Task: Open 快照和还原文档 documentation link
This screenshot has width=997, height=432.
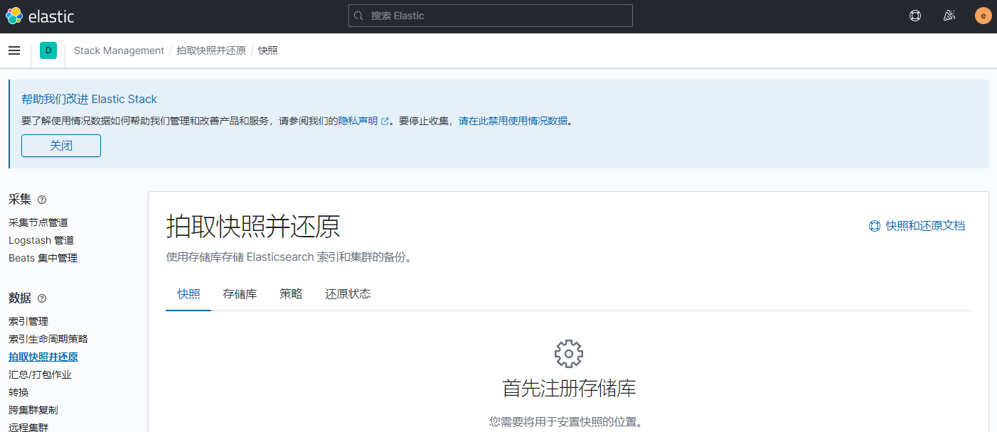Action: pos(926,226)
